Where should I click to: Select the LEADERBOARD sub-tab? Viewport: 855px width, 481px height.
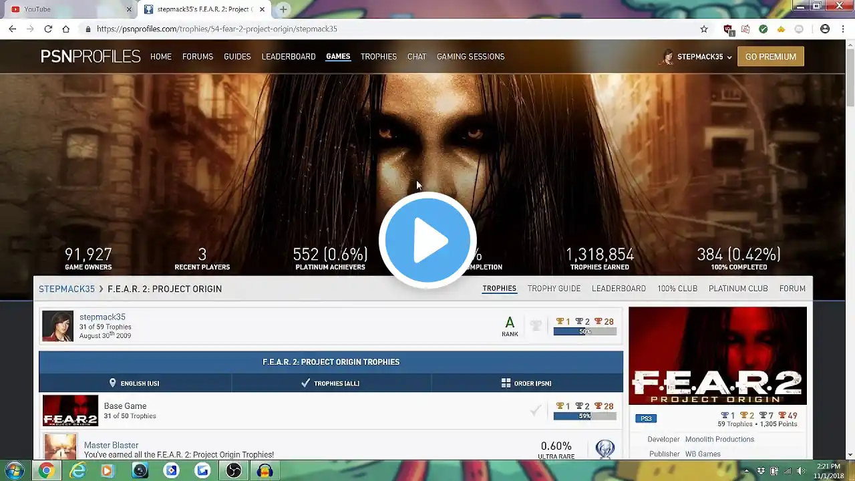click(x=619, y=289)
